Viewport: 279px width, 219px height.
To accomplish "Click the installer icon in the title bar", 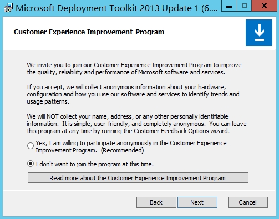I will (8, 8).
